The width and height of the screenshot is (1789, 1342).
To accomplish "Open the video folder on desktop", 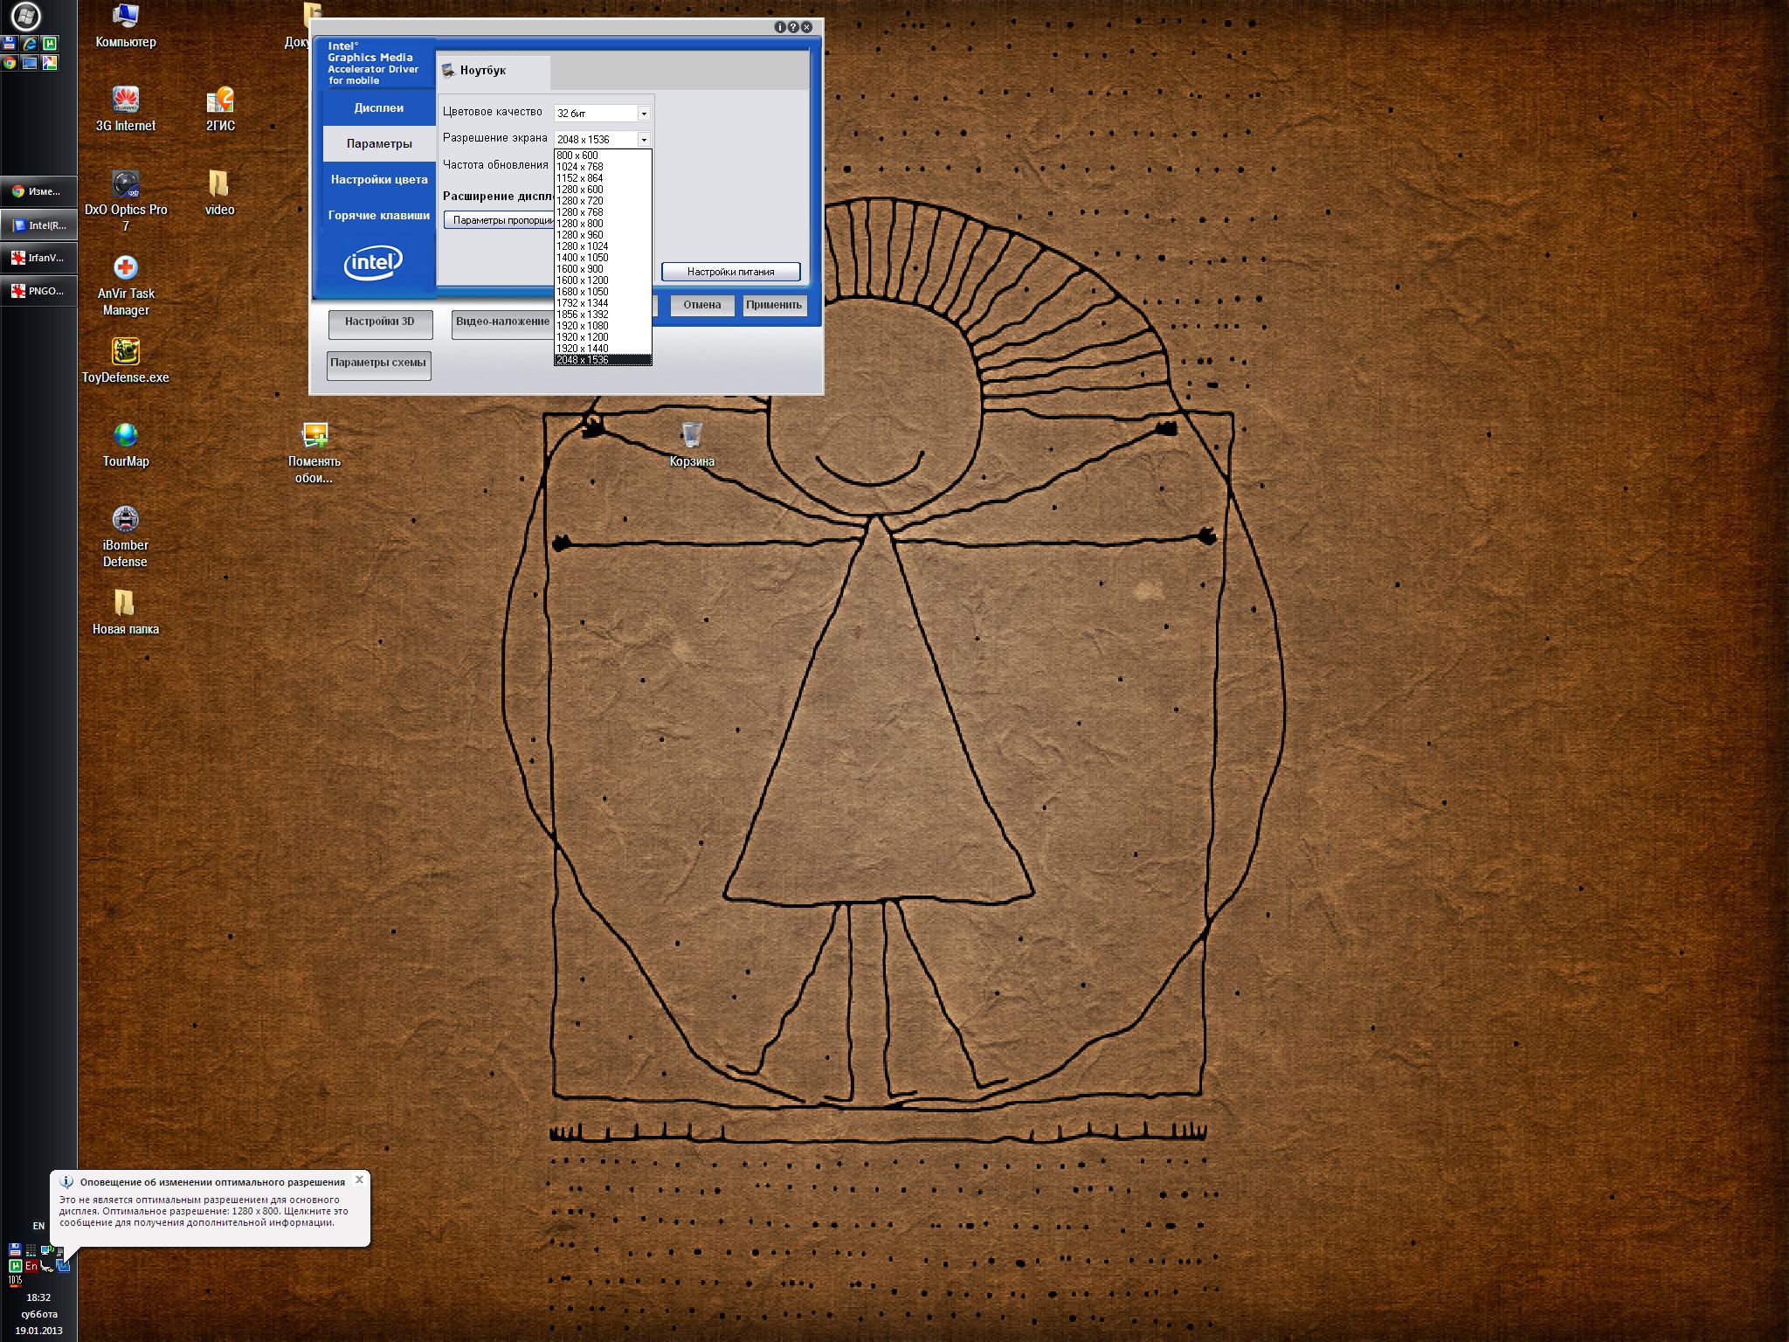I will [219, 193].
